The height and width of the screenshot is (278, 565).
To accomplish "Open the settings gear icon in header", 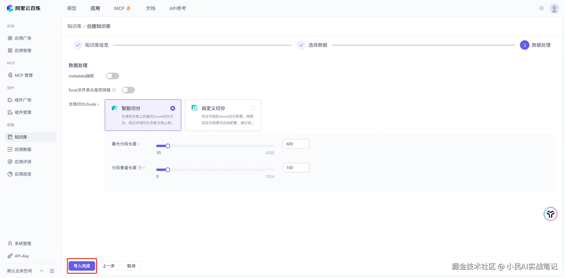I will coord(541,8).
